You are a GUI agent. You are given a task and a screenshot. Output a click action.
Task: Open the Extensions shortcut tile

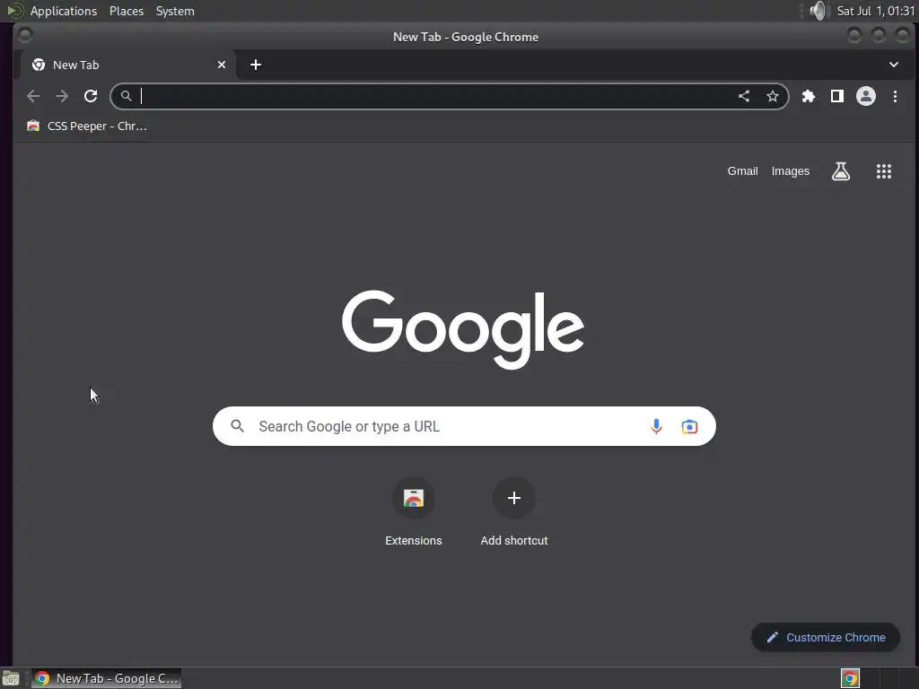point(413,512)
